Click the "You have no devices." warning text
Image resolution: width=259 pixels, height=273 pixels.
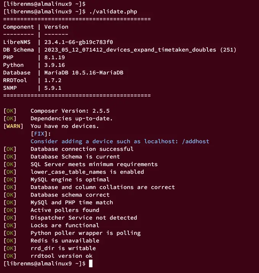pyautogui.click(x=65, y=126)
